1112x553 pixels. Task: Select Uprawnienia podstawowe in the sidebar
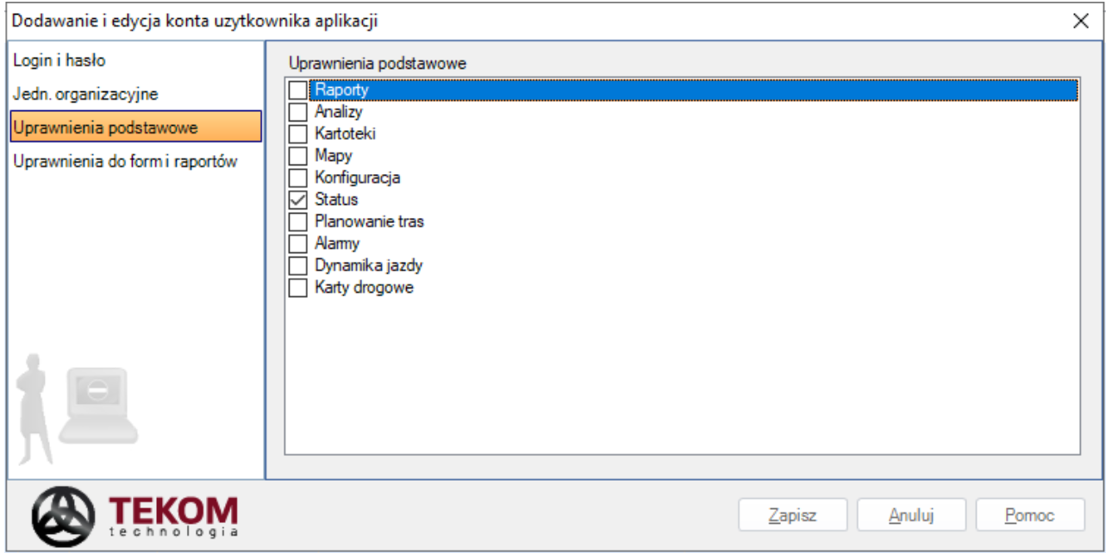pos(135,127)
